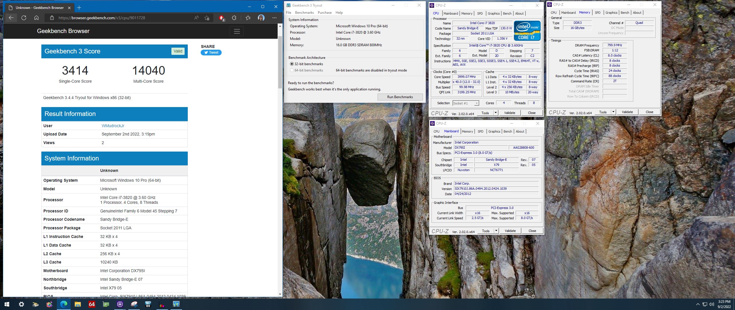Open CPU tab in Motherboard CPU-Z window
Image resolution: width=735 pixels, height=310 pixels.
click(436, 131)
